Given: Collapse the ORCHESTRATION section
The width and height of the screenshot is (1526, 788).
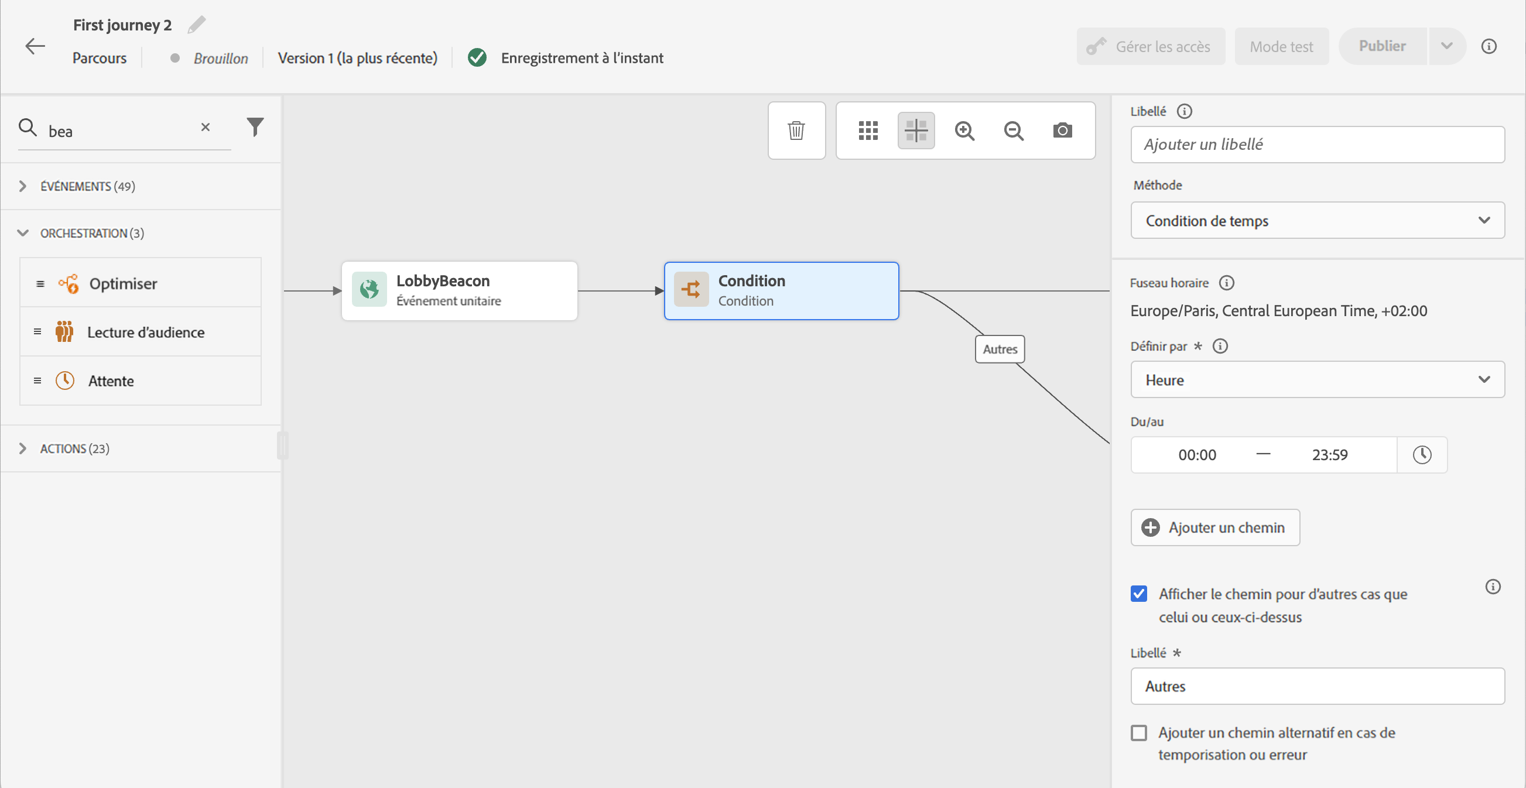Looking at the screenshot, I should 22,232.
